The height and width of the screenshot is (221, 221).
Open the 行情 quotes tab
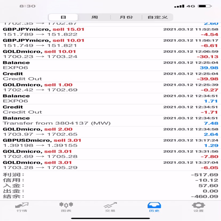[x=22, y=207]
